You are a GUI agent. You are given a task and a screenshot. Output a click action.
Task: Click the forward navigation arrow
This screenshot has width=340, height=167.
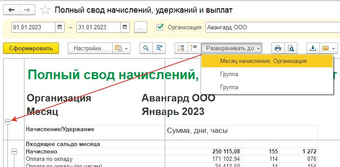(27, 10)
